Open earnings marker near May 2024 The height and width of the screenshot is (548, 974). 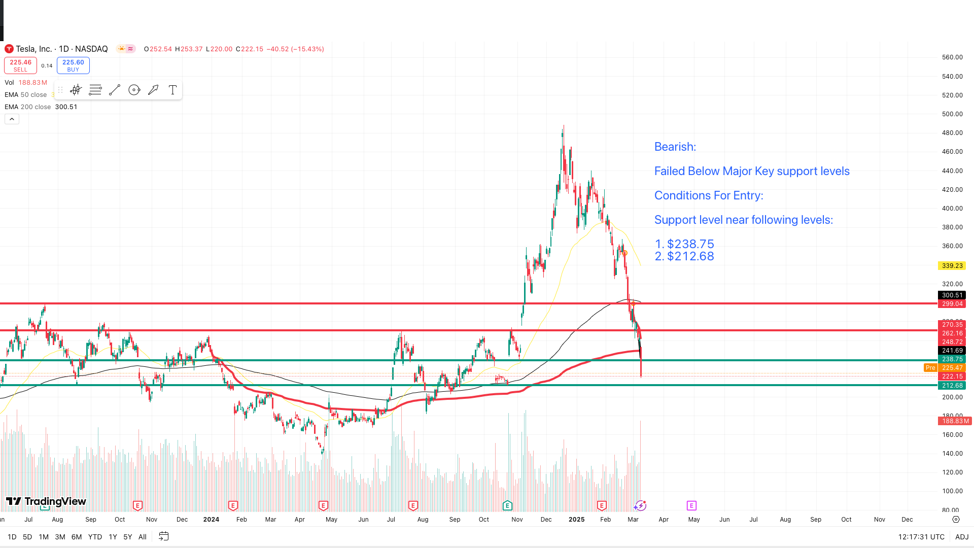323,505
